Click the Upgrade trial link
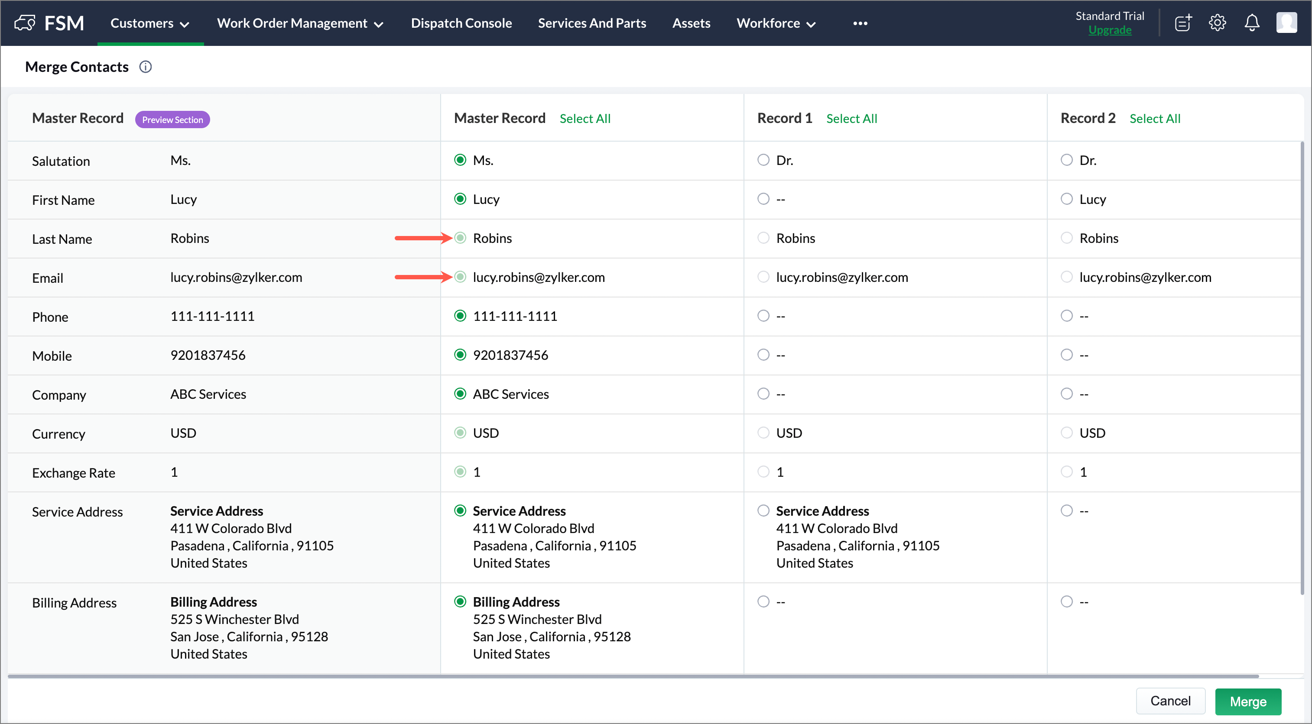 click(x=1110, y=30)
